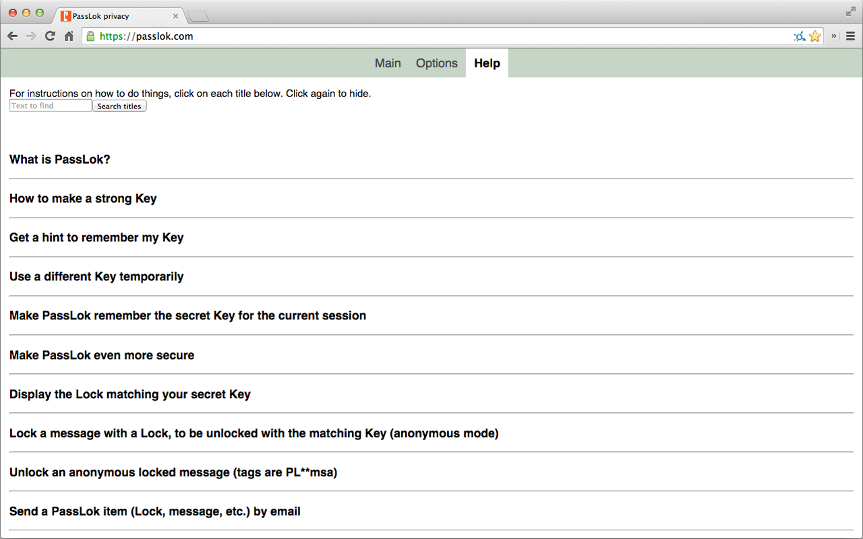Image resolution: width=863 pixels, height=539 pixels.
Task: Expand Send a PassLok item by email
Action: [155, 511]
